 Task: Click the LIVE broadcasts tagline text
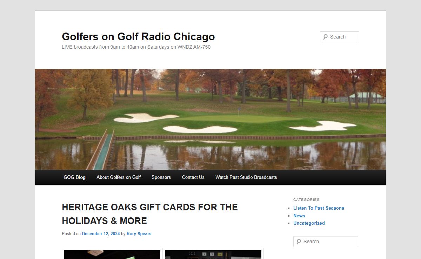pyautogui.click(x=136, y=47)
